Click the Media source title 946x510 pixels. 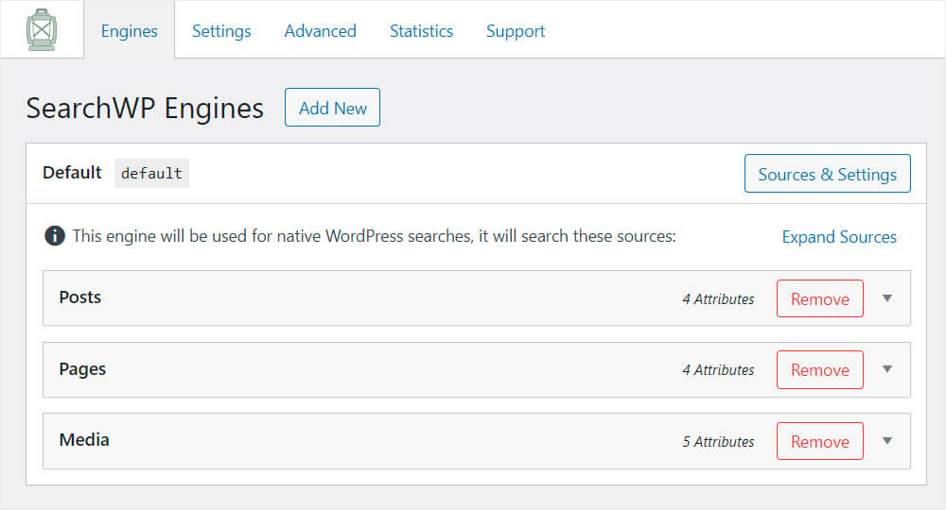click(x=84, y=439)
